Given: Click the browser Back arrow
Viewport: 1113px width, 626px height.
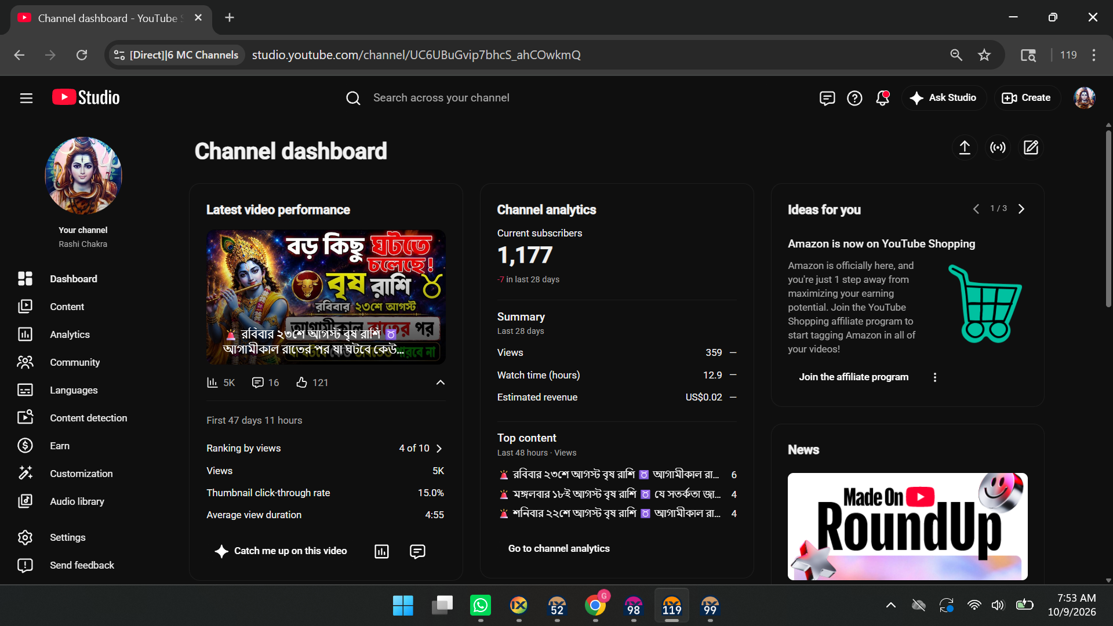Looking at the screenshot, I should pyautogui.click(x=19, y=55).
